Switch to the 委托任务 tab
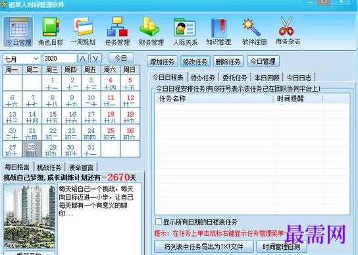 pos(235,78)
